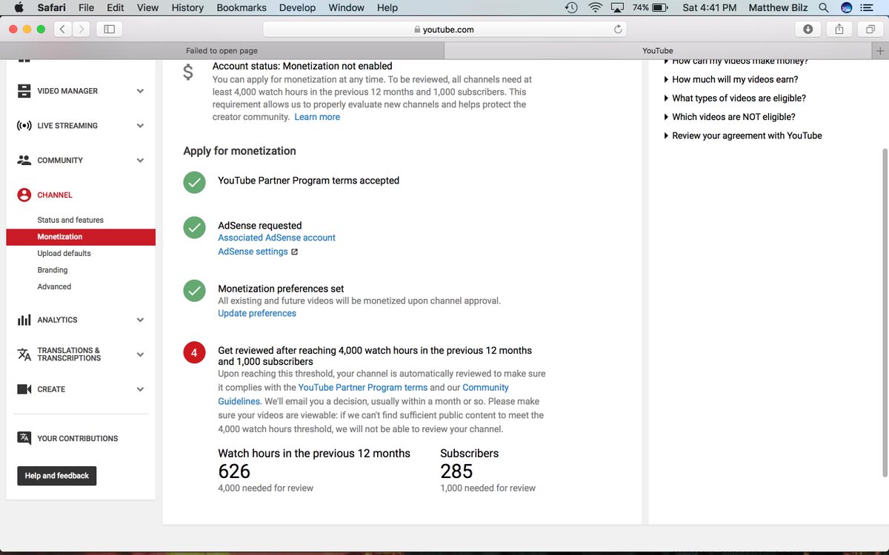Click the Video Manager sidebar icon

pos(24,91)
